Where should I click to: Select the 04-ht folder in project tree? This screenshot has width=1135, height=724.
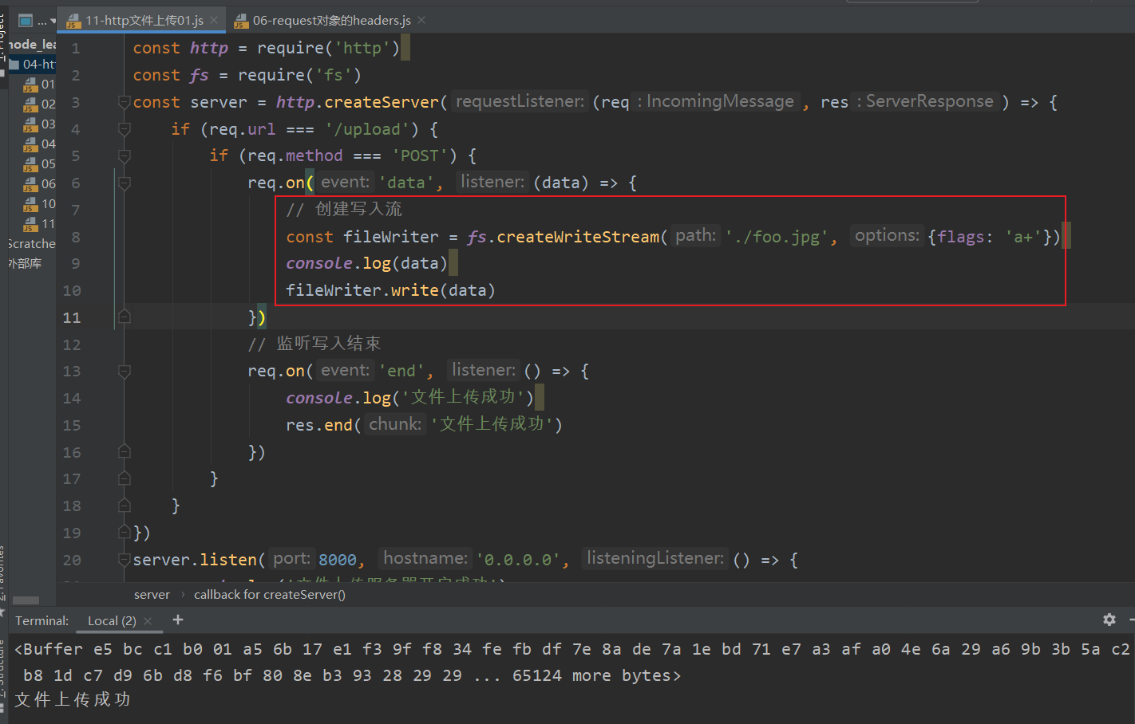32,64
